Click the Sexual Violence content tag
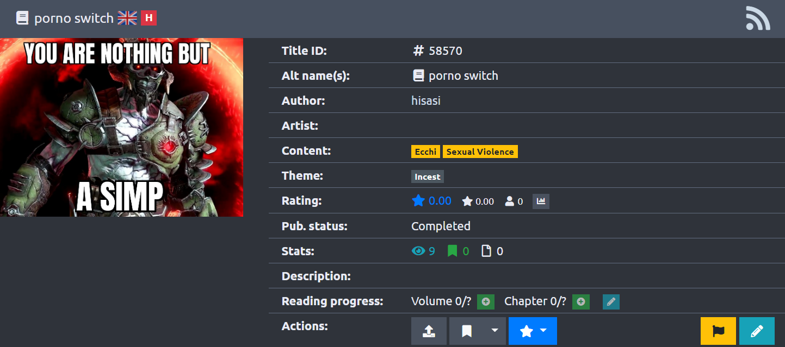The image size is (785, 347). click(480, 152)
